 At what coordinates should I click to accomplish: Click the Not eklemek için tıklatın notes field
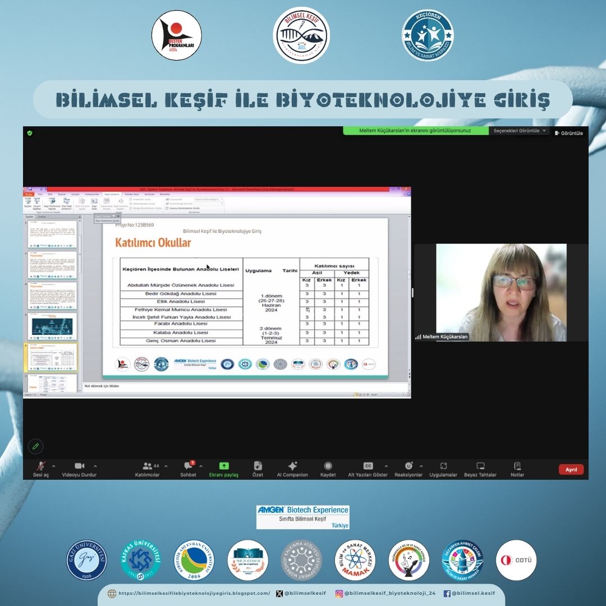click(x=246, y=386)
